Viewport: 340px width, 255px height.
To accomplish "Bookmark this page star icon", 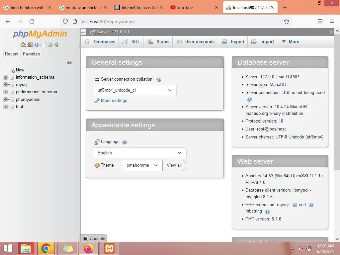I will [x=287, y=21].
